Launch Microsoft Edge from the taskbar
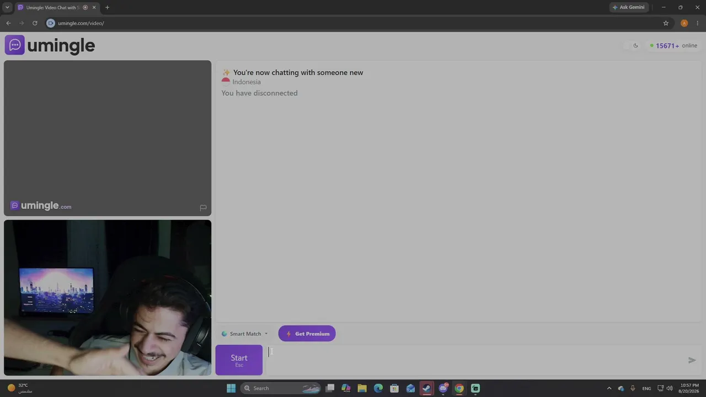 pos(378,388)
